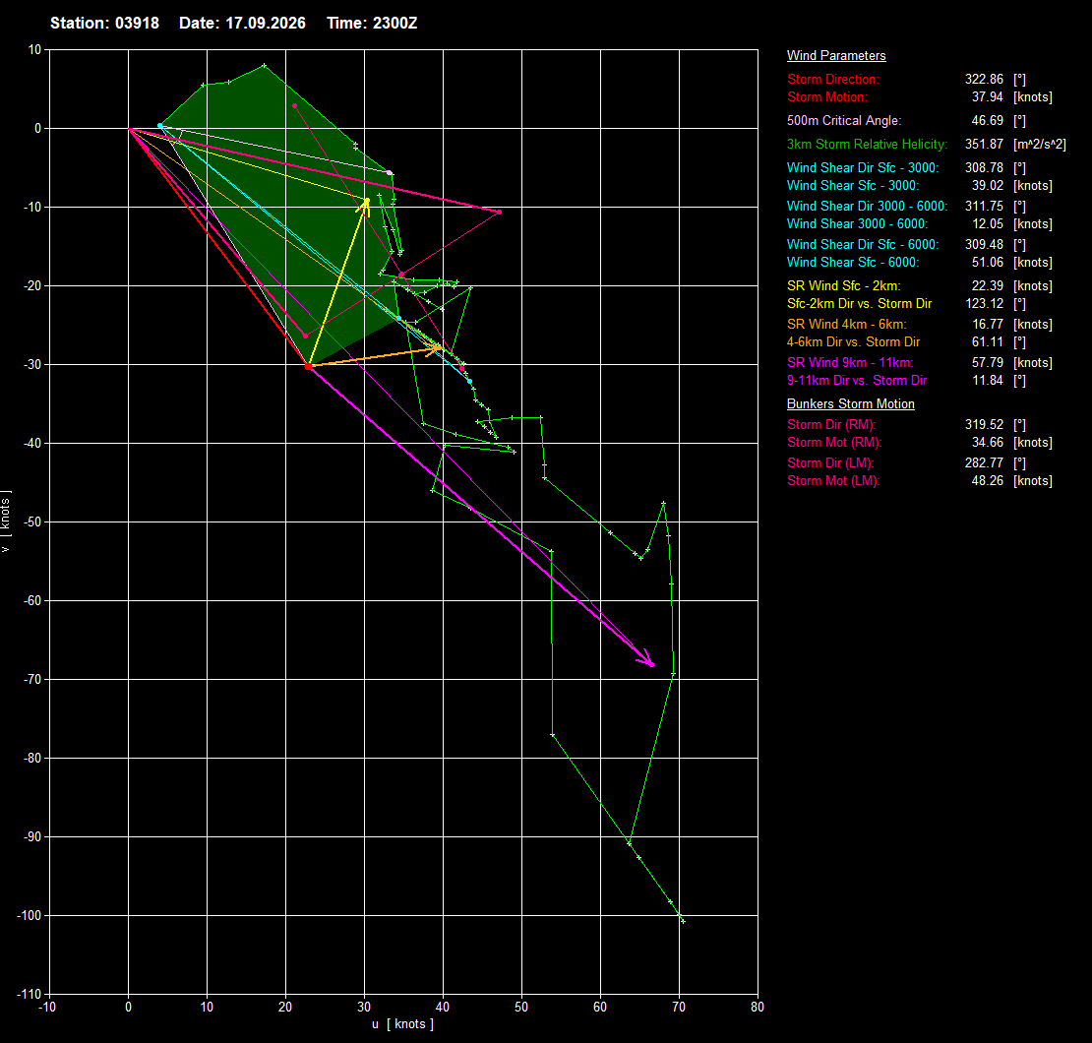
Task: Select the Bunkers Storm Motion heading
Action: 850,404
